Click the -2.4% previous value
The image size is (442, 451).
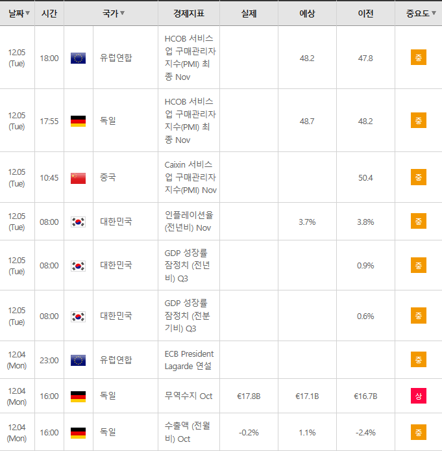pyautogui.click(x=365, y=432)
